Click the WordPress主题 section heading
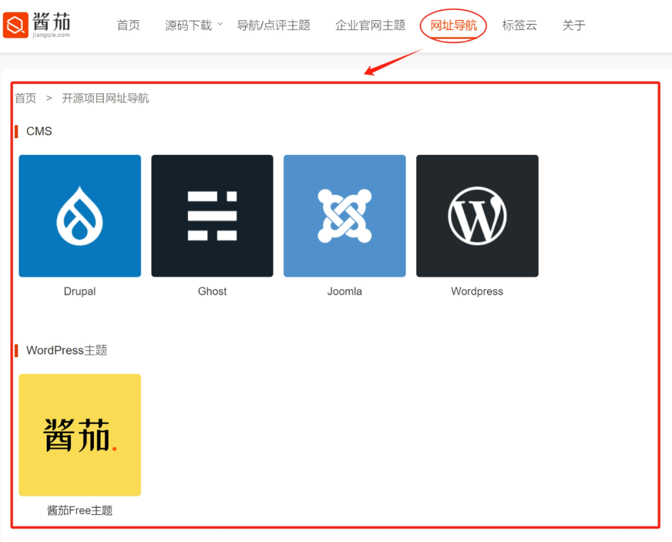The image size is (672, 542). point(67,350)
